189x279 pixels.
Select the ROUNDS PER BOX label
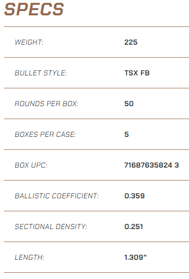[x=47, y=104]
